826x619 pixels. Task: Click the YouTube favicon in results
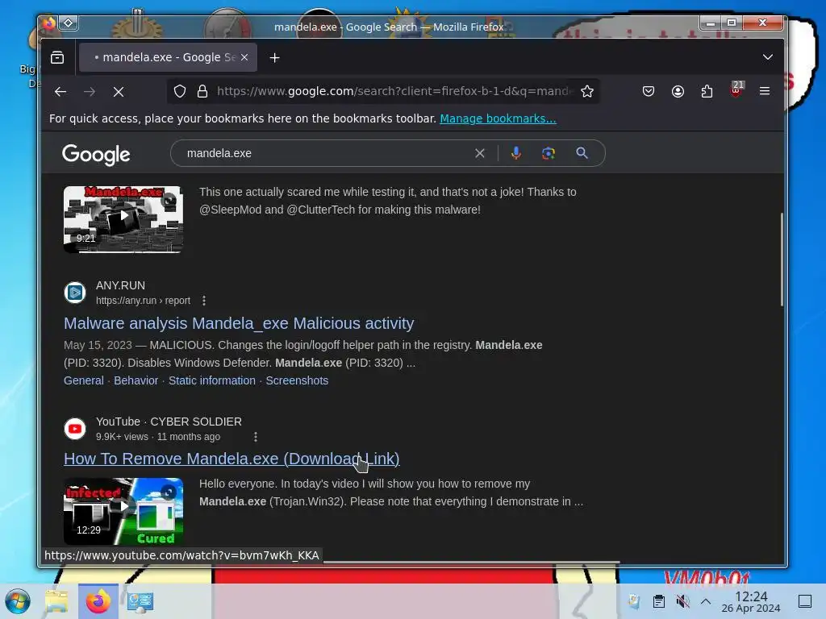pos(75,429)
